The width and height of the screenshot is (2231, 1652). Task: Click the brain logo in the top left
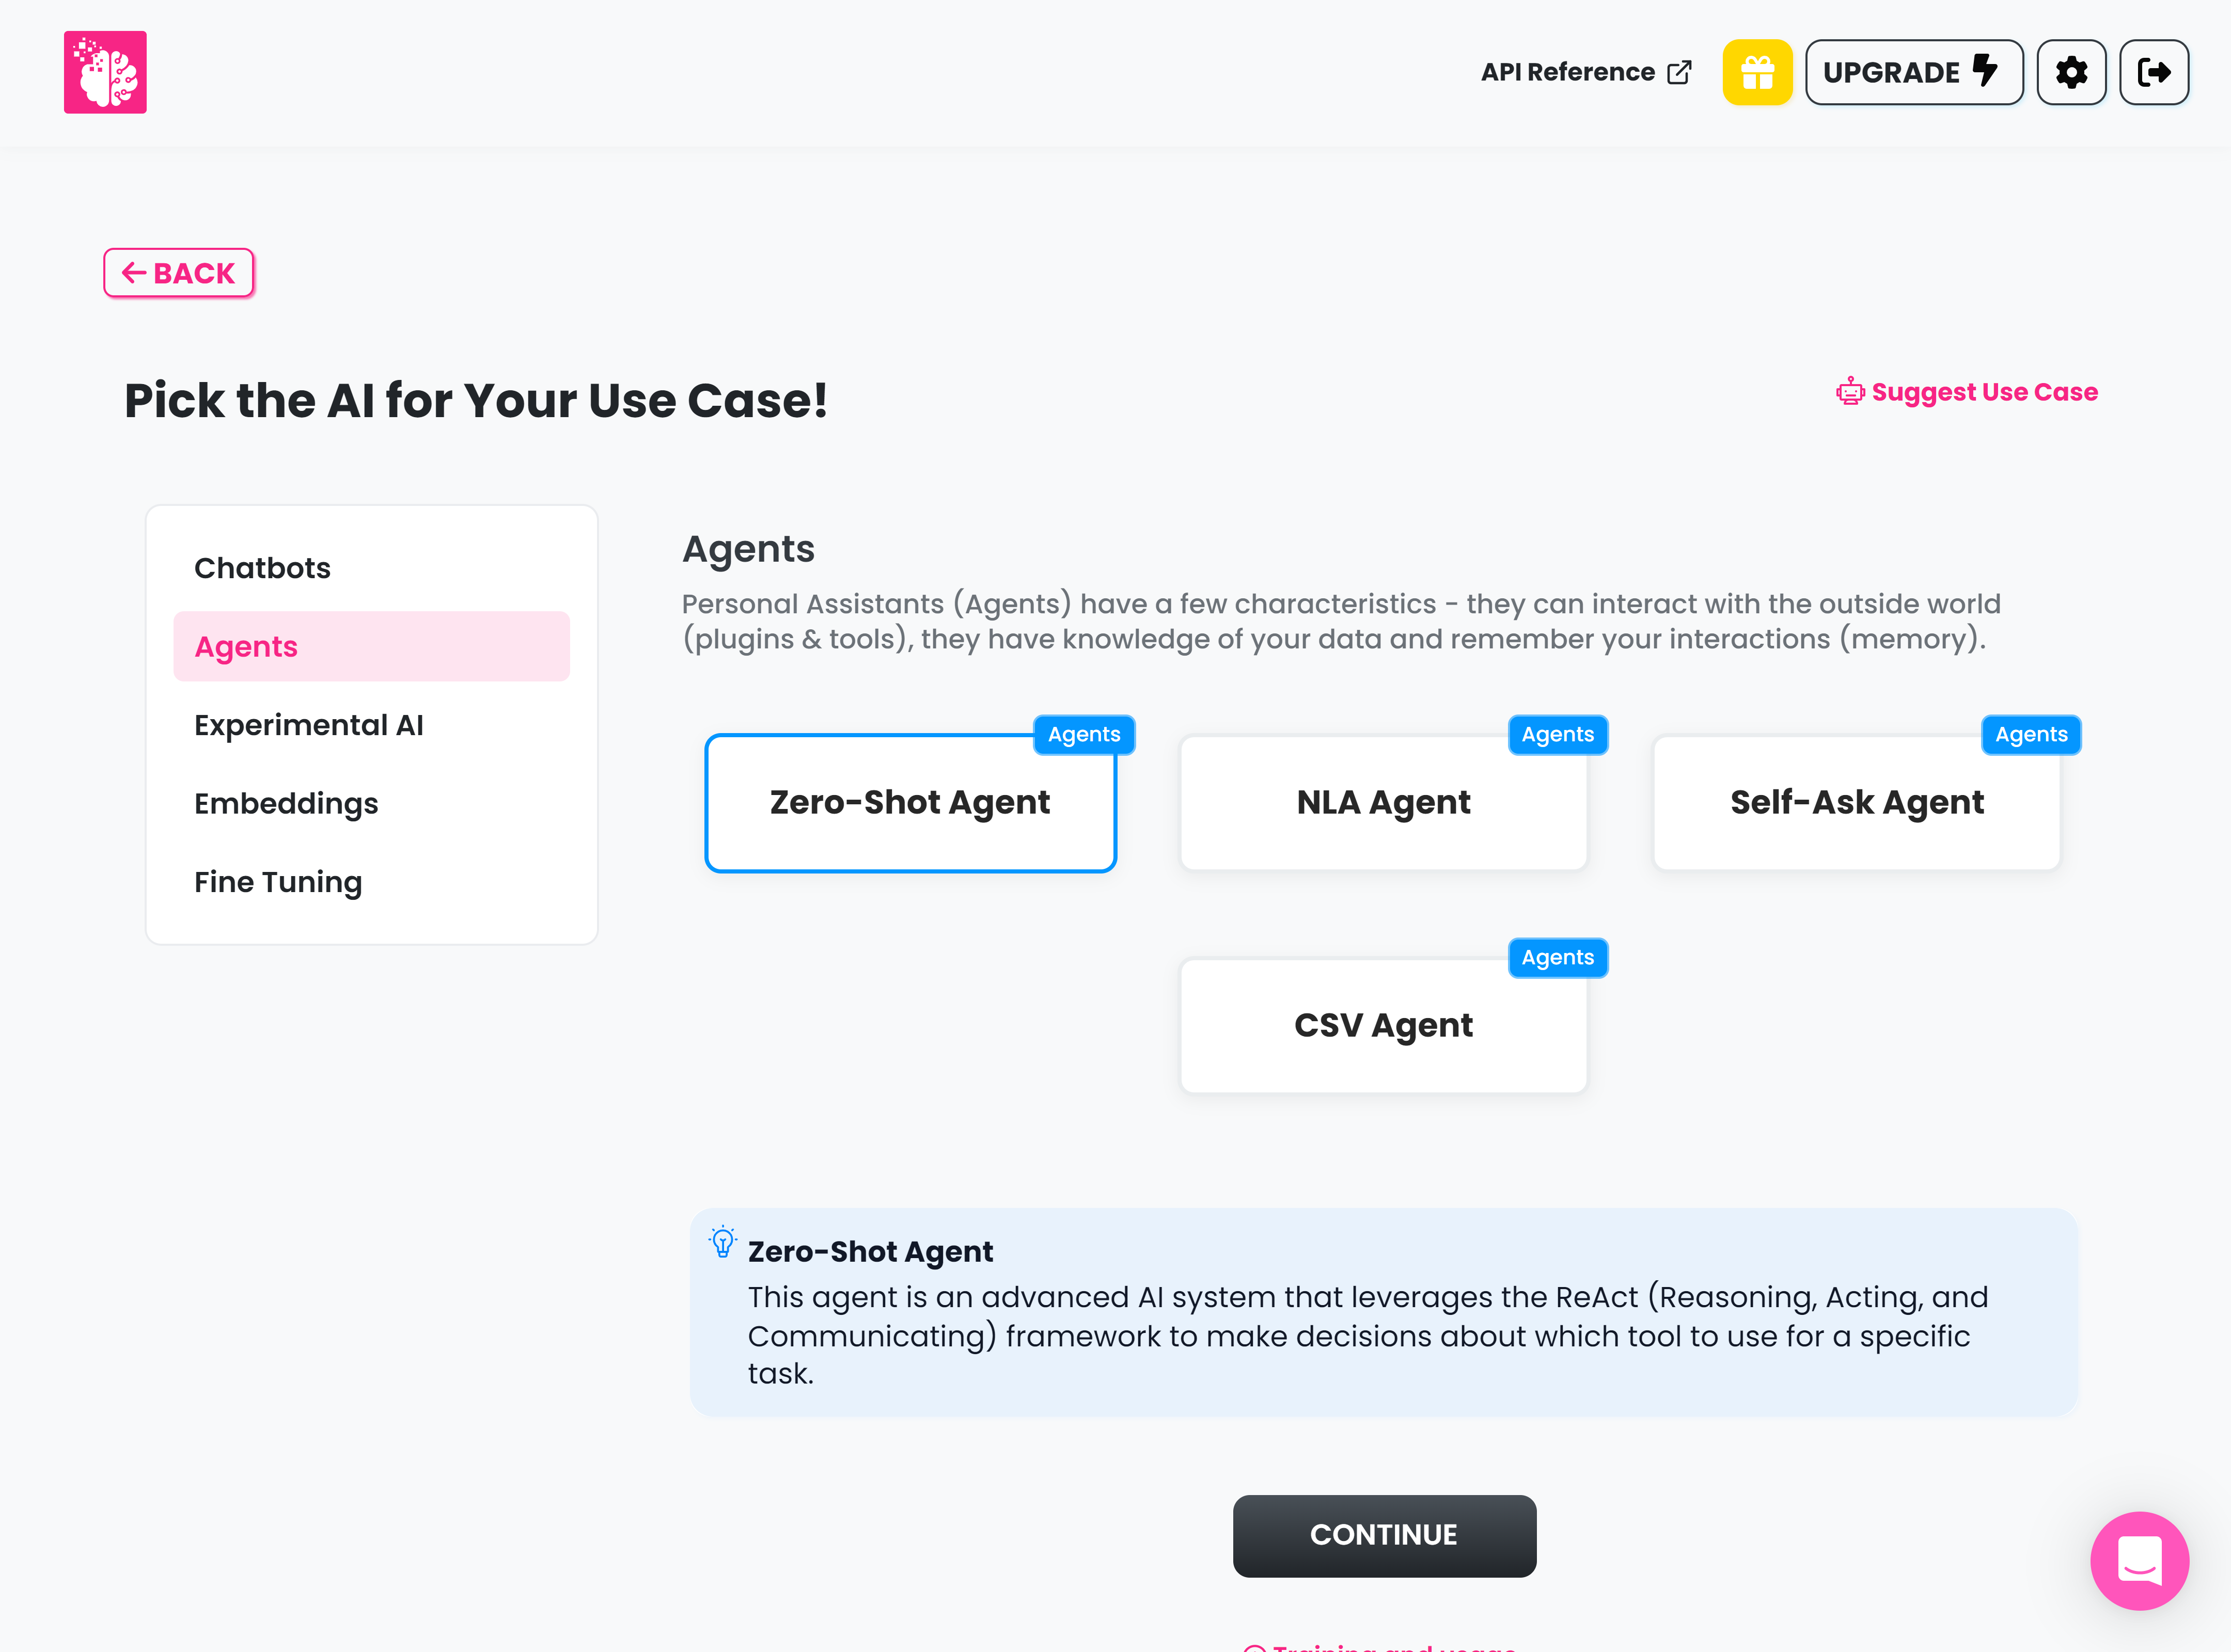106,71
